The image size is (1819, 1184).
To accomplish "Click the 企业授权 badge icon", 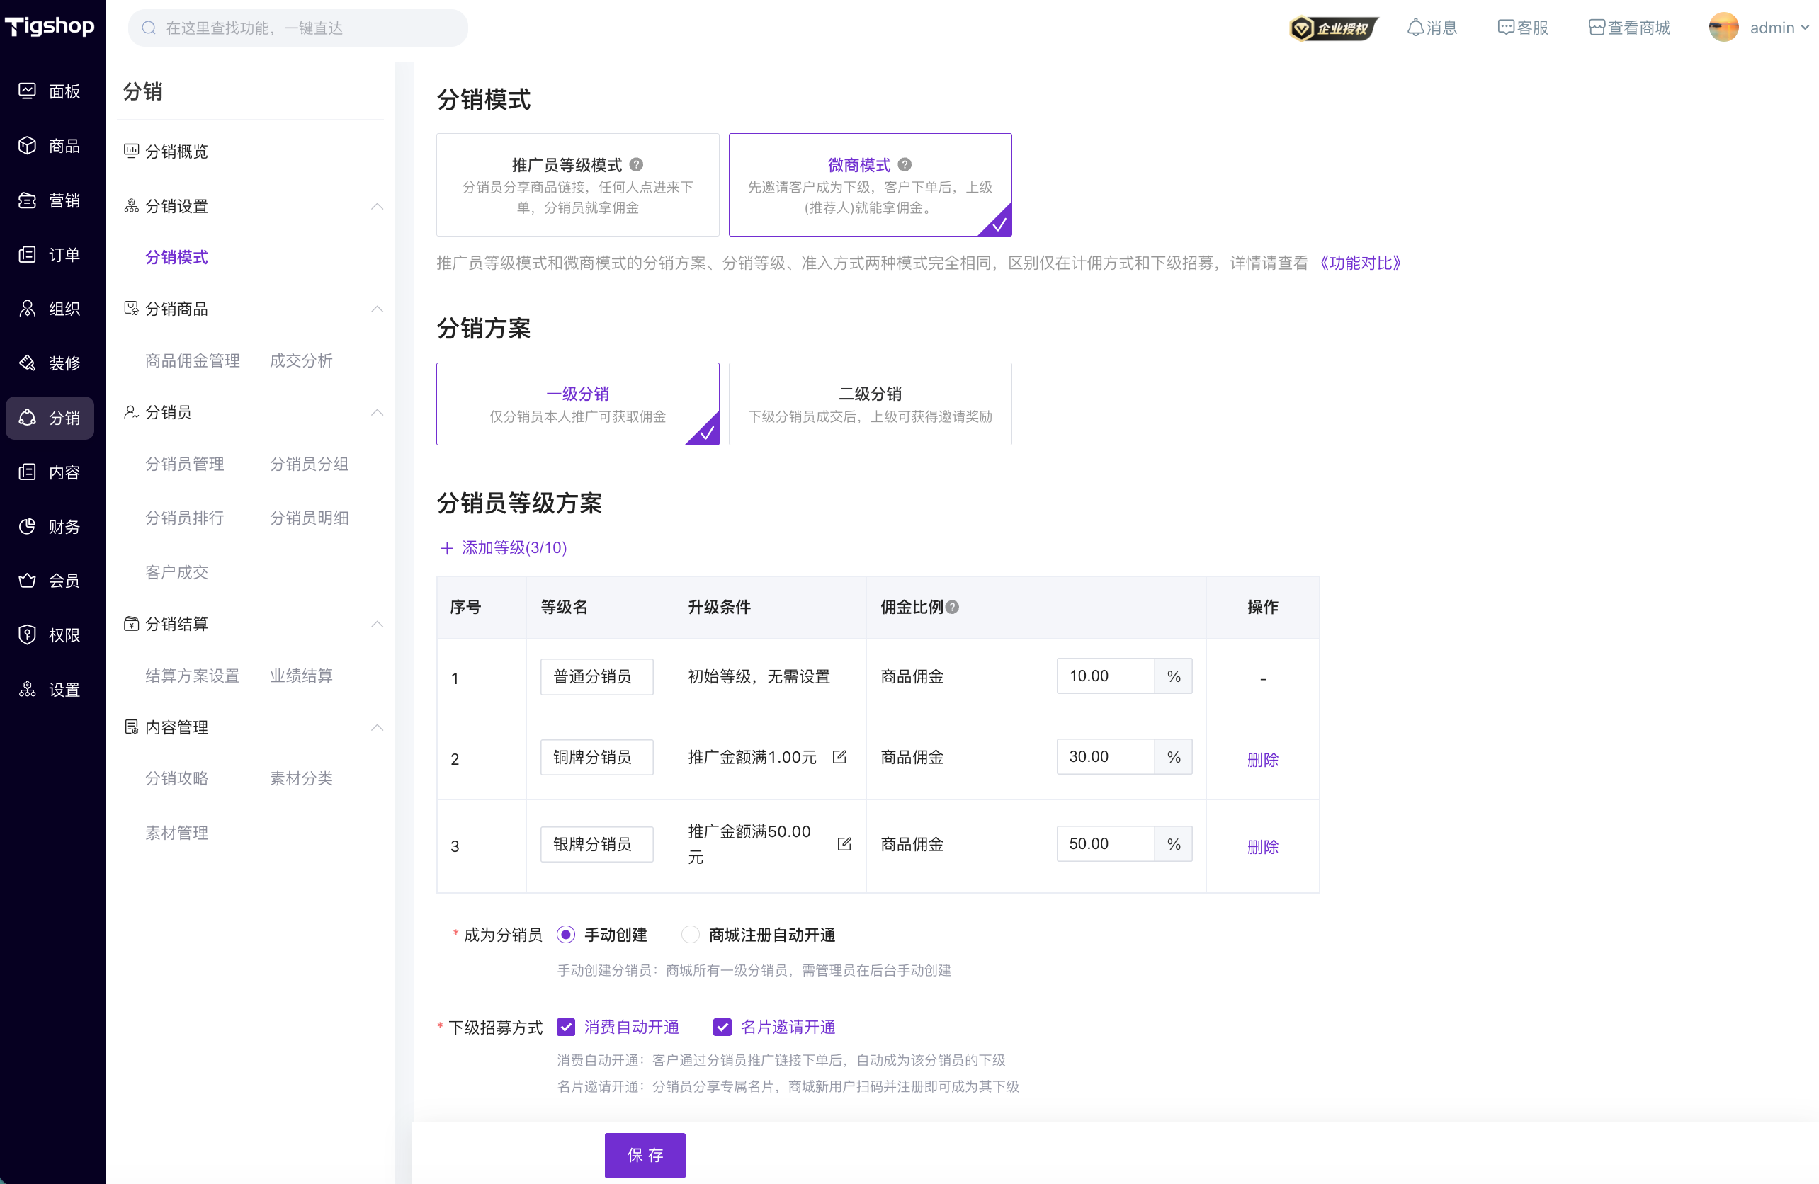I will click(x=1334, y=28).
